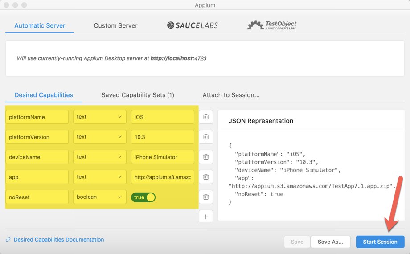This screenshot has height=254, width=410.
Task: Expand the deviceName type dropdown
Action: point(100,157)
